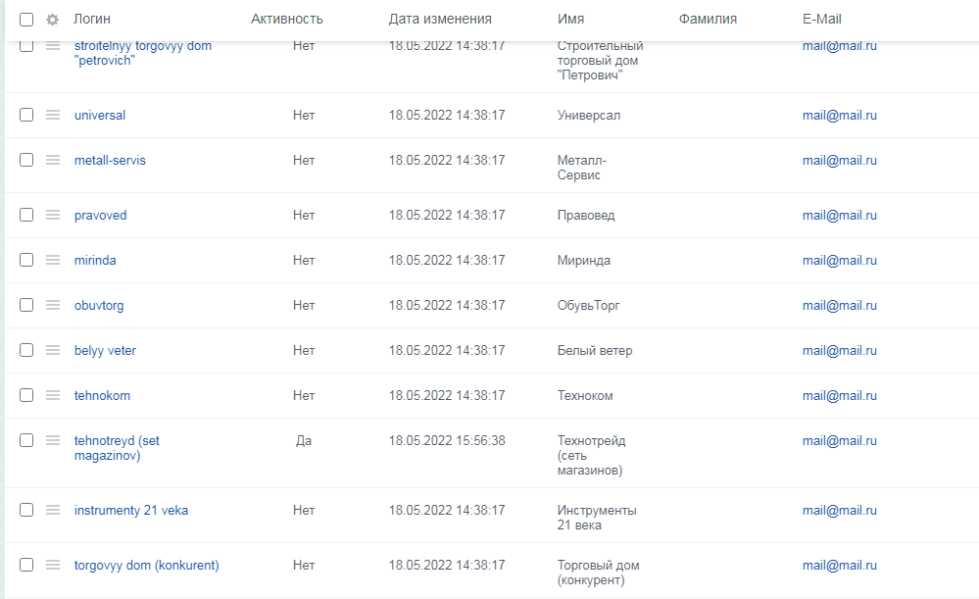Screen dimensions: 979x599
Task: Open row menu for belyy veter
Action: point(53,350)
